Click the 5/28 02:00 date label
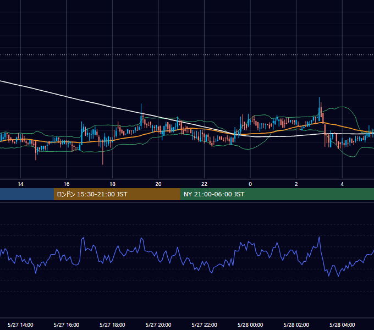 (x=296, y=324)
